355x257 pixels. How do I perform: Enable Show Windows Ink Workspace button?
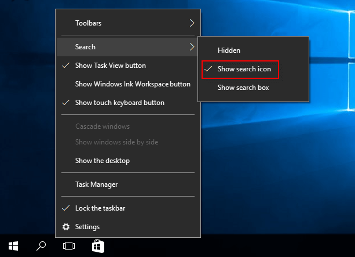point(132,84)
